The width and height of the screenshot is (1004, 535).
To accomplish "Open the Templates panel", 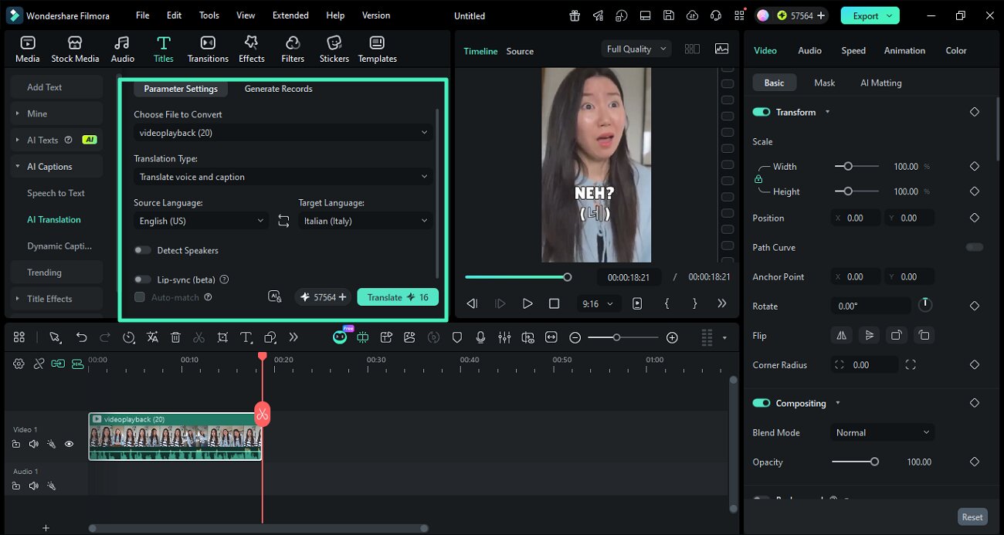I will tap(377, 49).
